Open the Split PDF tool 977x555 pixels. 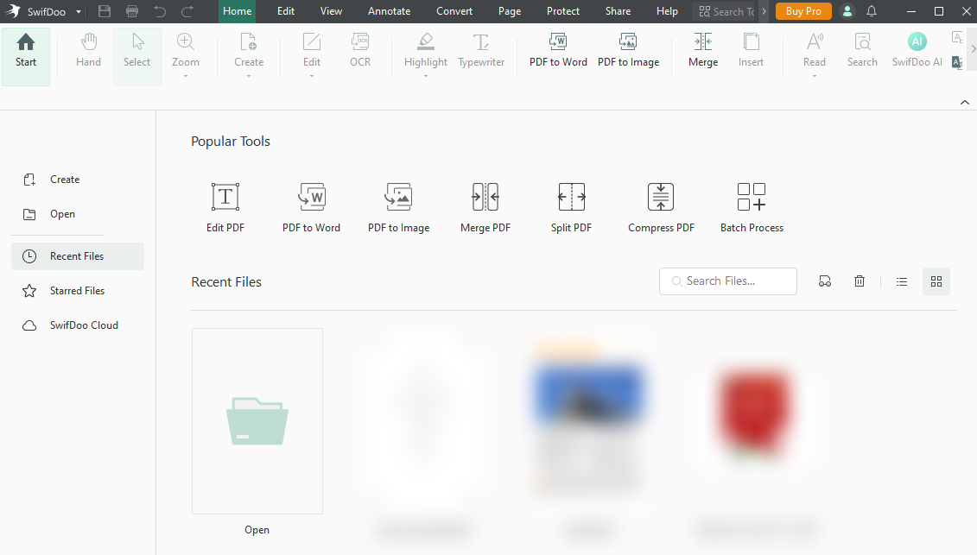[571, 205]
